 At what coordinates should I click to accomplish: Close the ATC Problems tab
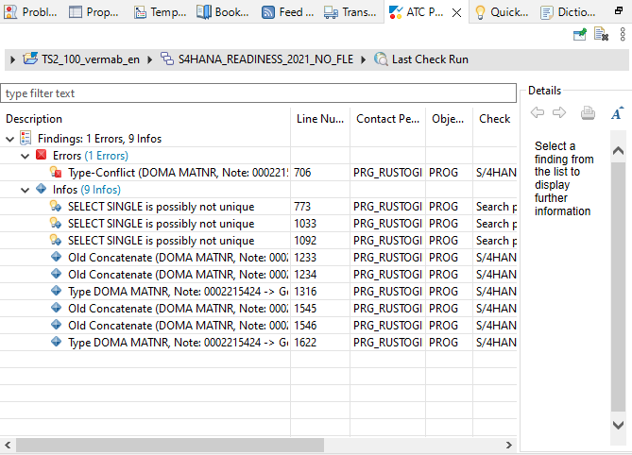click(456, 12)
